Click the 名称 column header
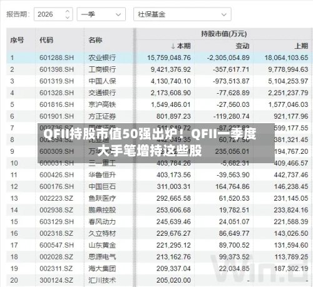Screen dimensions: 313x287 (x=95, y=40)
